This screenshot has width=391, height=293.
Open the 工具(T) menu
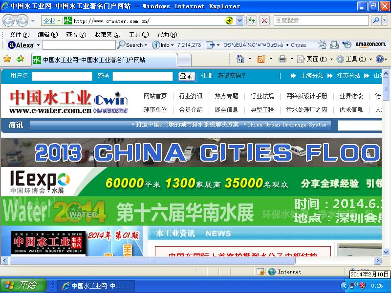coord(139,34)
